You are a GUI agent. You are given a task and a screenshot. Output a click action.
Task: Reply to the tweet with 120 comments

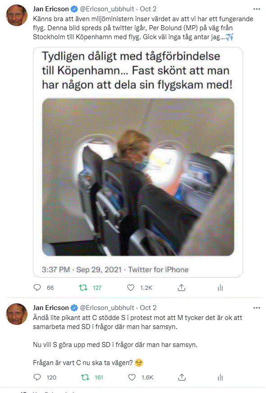pos(37,377)
